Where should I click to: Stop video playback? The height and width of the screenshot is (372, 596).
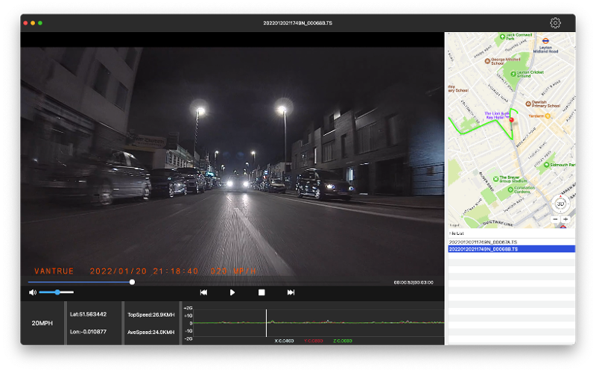[261, 292]
